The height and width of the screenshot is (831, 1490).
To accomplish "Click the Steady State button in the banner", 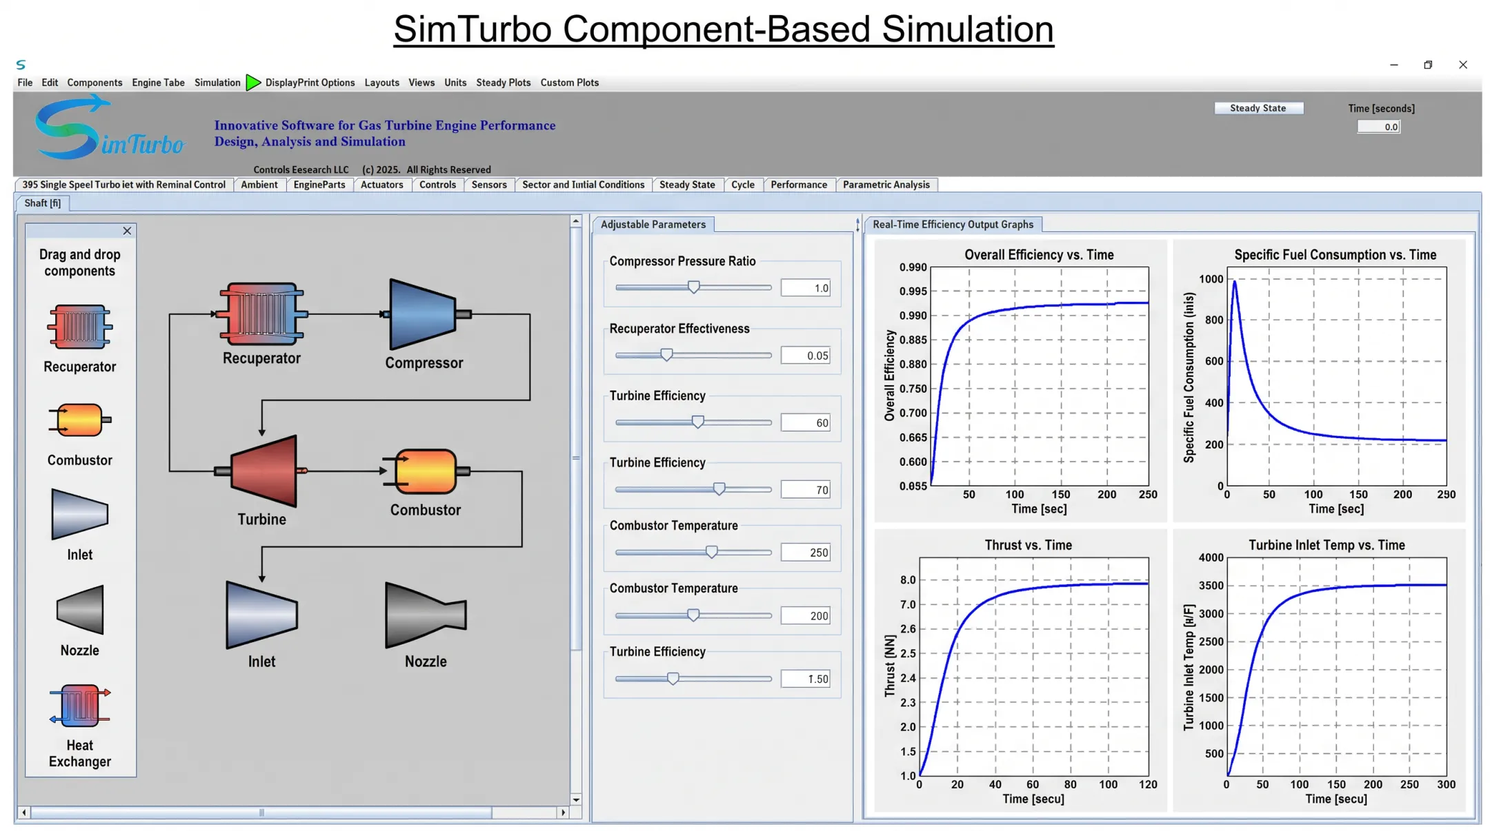I will pos(1258,108).
